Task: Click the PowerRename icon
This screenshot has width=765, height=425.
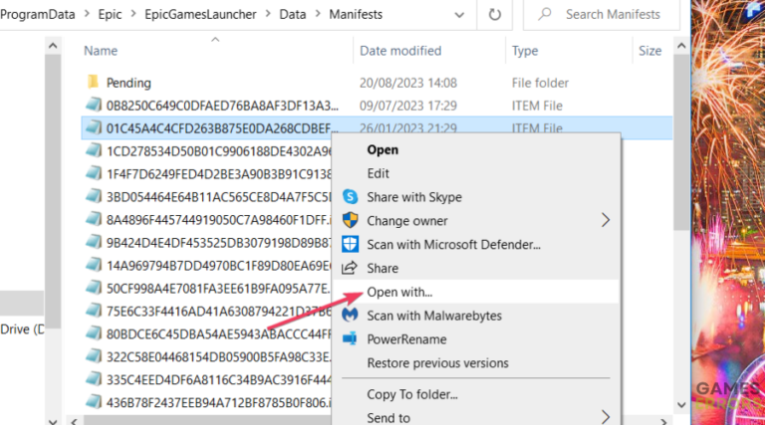Action: pos(350,338)
